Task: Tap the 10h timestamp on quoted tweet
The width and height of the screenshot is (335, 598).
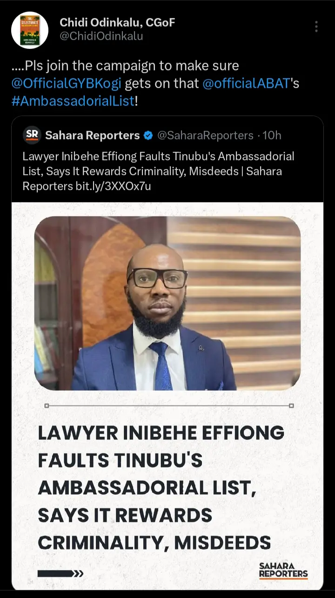Action: point(272,136)
